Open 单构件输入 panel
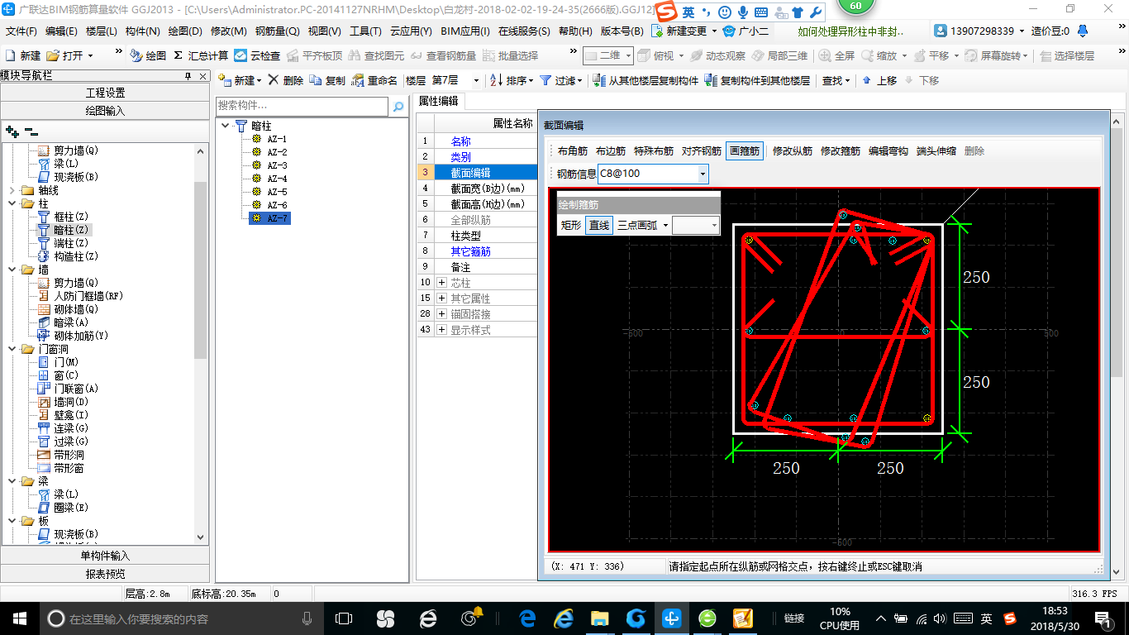Viewport: 1129px width, 635px height. [x=105, y=556]
